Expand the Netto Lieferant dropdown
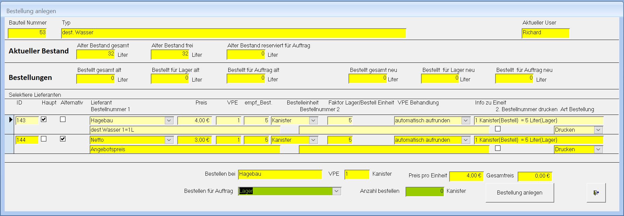 tap(169, 140)
